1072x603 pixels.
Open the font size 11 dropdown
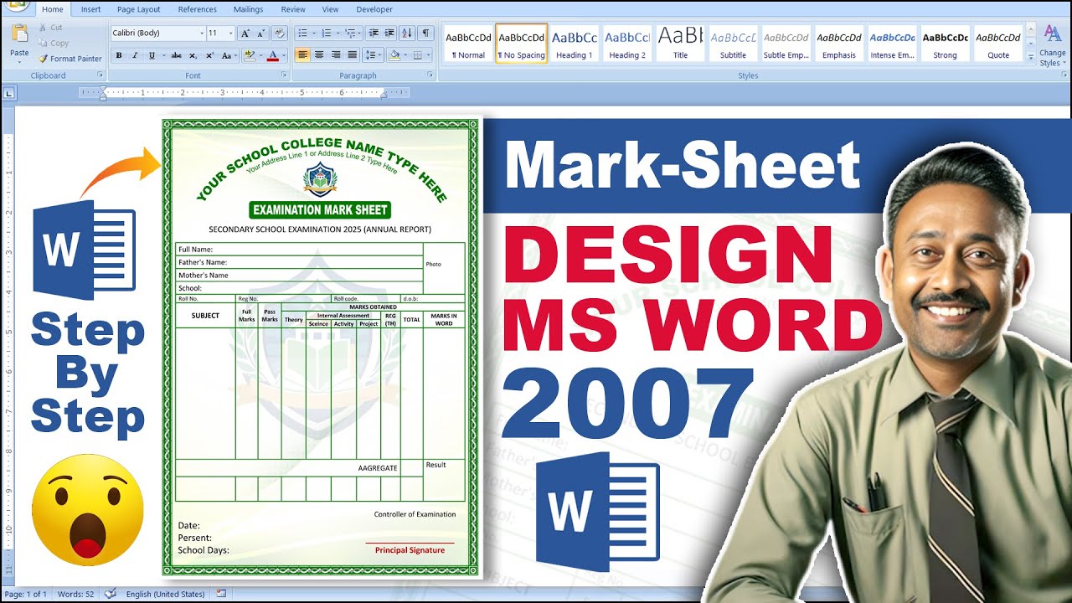[x=231, y=33]
